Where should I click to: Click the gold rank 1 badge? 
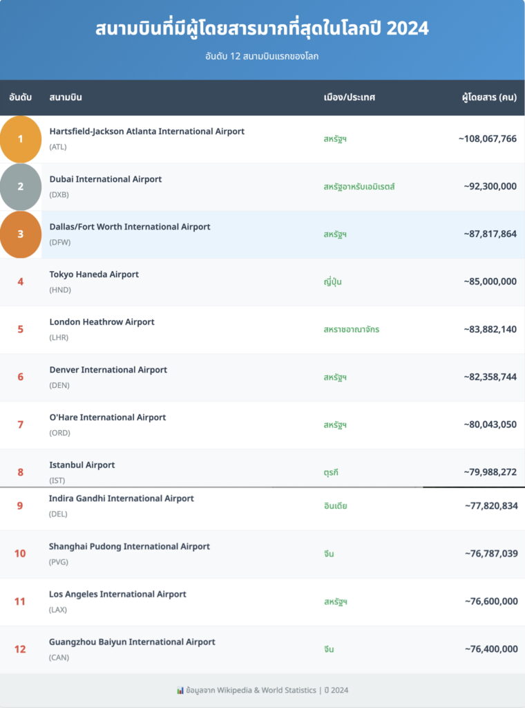coord(21,139)
